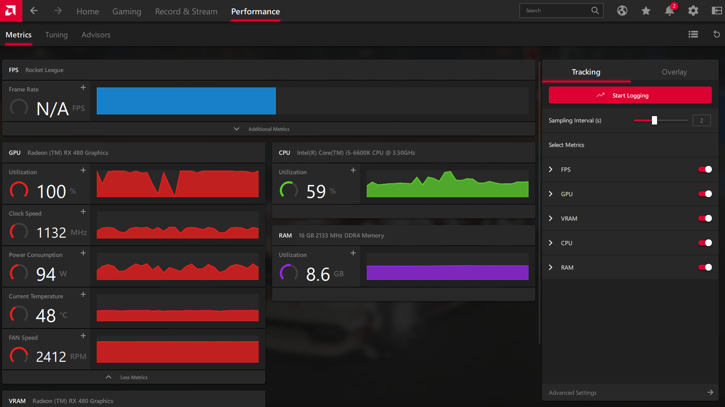Click the Start Logging button

point(630,95)
